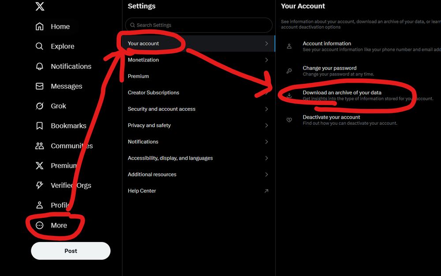
Task: Click the Grok icon in sidebar
Action: coord(40,106)
